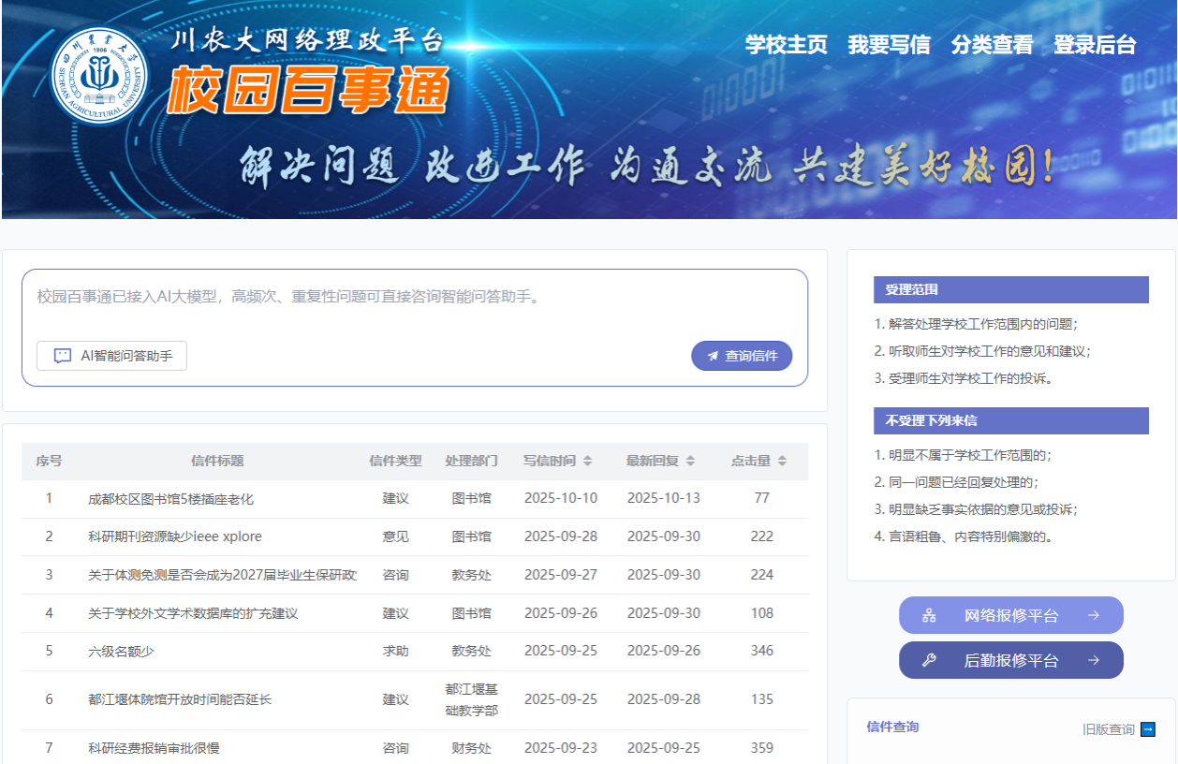Open the letter 成都校区图书馆5楼插座老化
The height and width of the screenshot is (764, 1178).
coord(170,498)
